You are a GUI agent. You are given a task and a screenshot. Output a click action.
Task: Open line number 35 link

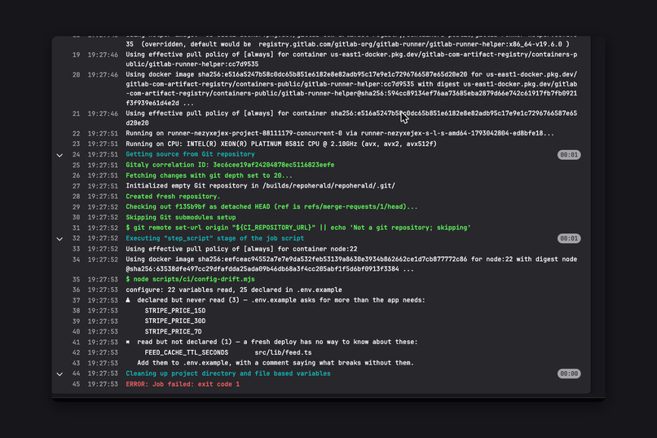[x=76, y=280]
